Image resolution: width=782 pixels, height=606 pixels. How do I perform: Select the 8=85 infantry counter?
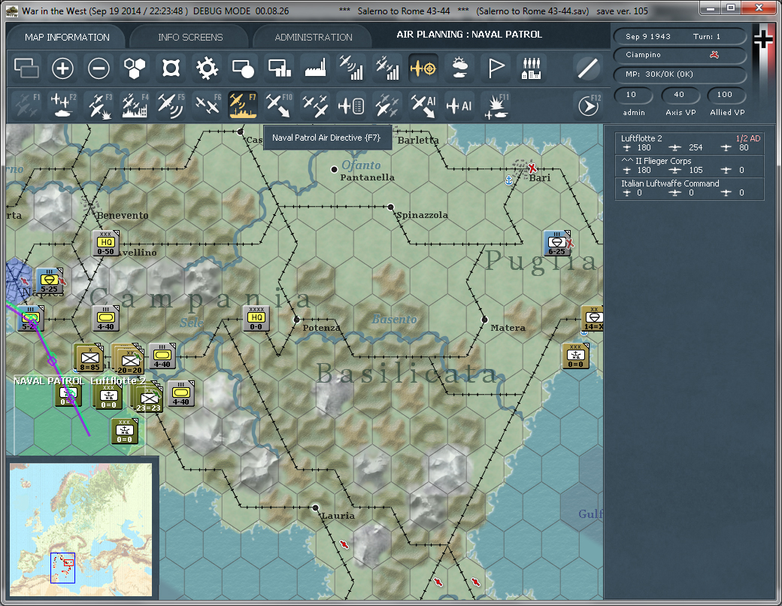[x=89, y=359]
